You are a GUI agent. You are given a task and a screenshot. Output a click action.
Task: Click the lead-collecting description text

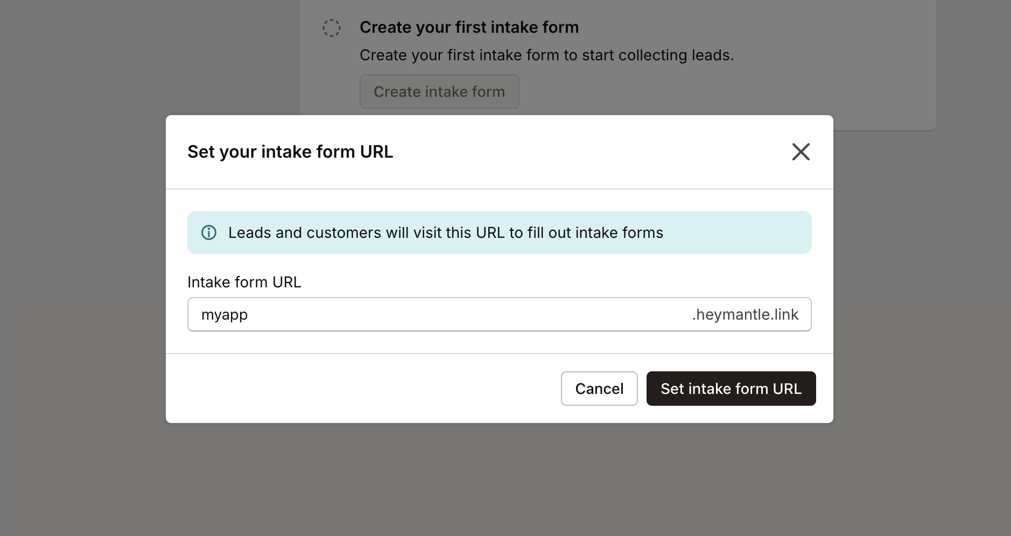(547, 54)
